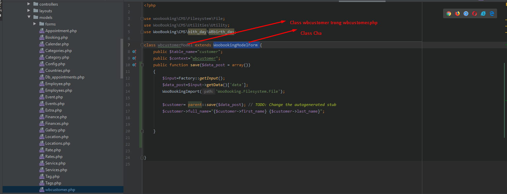Open preview in Opera browser

point(475,14)
